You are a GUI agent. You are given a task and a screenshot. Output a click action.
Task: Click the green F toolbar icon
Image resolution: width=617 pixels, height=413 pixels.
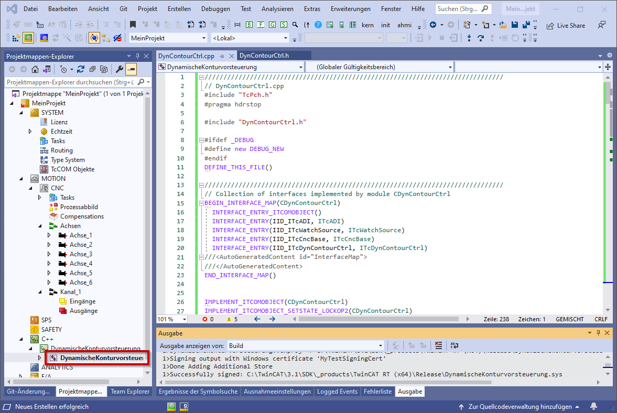tap(261, 25)
